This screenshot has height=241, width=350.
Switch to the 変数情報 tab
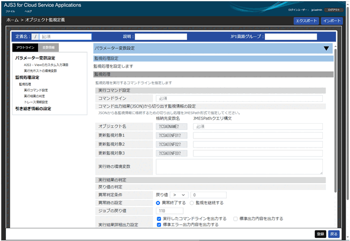[x=48, y=47]
